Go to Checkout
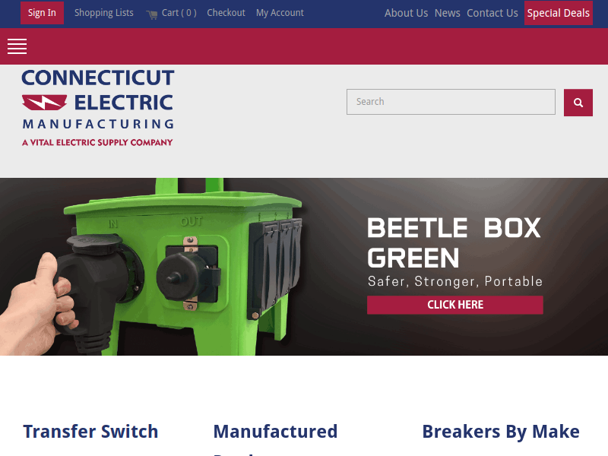Screen dimensions: 608x456 [x=226, y=13]
